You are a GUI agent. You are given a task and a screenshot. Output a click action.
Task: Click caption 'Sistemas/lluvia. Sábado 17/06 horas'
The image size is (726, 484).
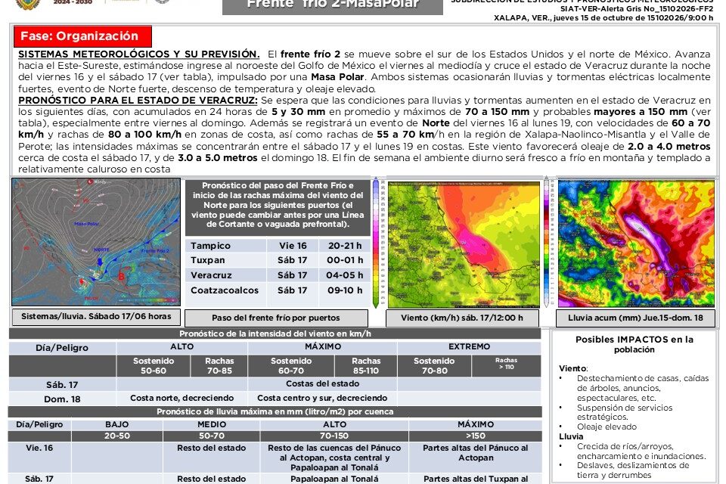(x=96, y=317)
